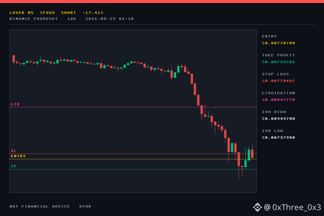Click the liquidation value $0.00847770
The image size is (324, 216).
278,100
